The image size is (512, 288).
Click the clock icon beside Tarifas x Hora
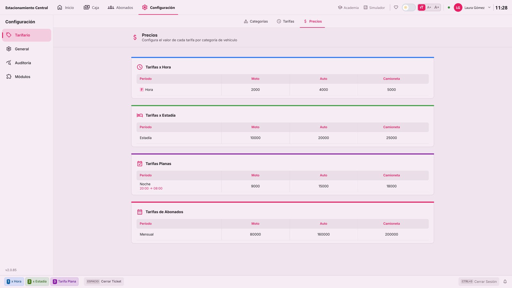point(140,67)
